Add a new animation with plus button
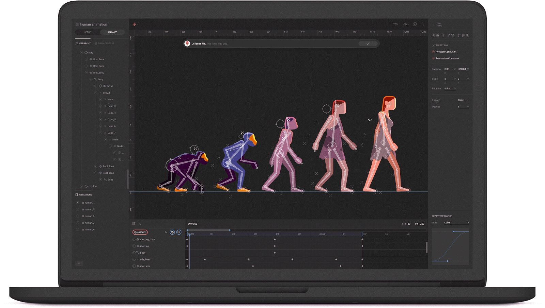Image resolution: width=545 pixels, height=308 pixels. tap(79, 263)
